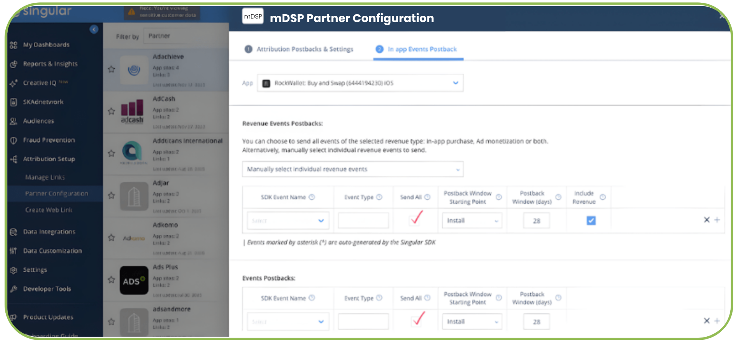Star the Addtitans International partner
The image size is (736, 344).
(112, 153)
